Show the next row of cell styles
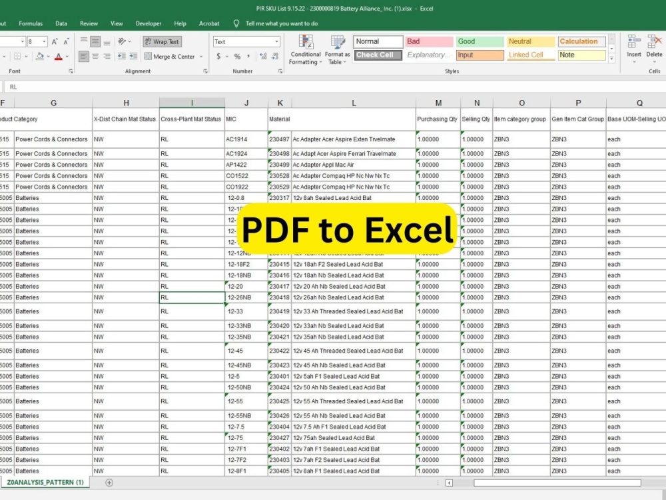Screen dimensions: 666x500 [x=611, y=49]
